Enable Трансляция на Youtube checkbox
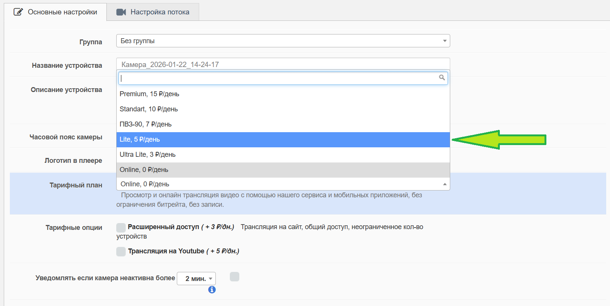The width and height of the screenshot is (610, 306). [x=121, y=251]
